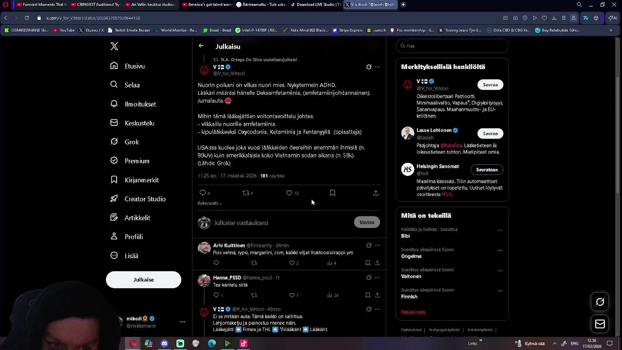Image resolution: width=622 pixels, height=350 pixels.
Task: Open more options for the Valtonen trend
Action: [x=500, y=271]
